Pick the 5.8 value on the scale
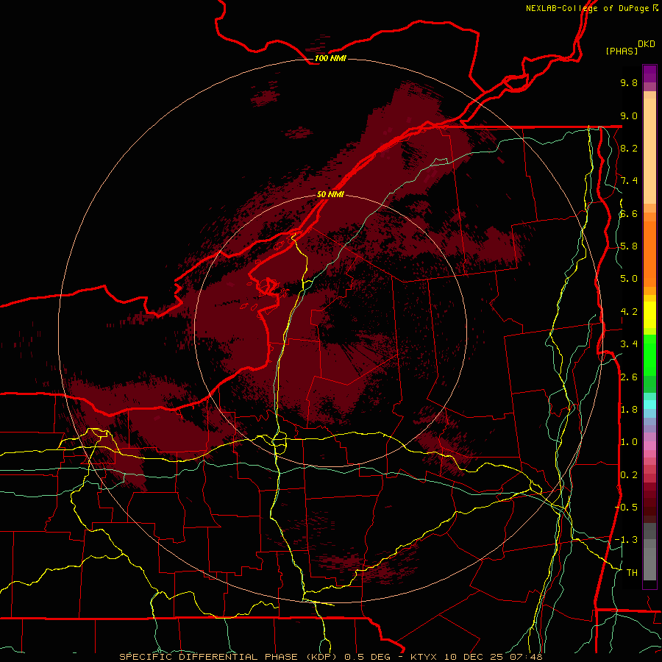The image size is (662, 662). click(x=629, y=246)
